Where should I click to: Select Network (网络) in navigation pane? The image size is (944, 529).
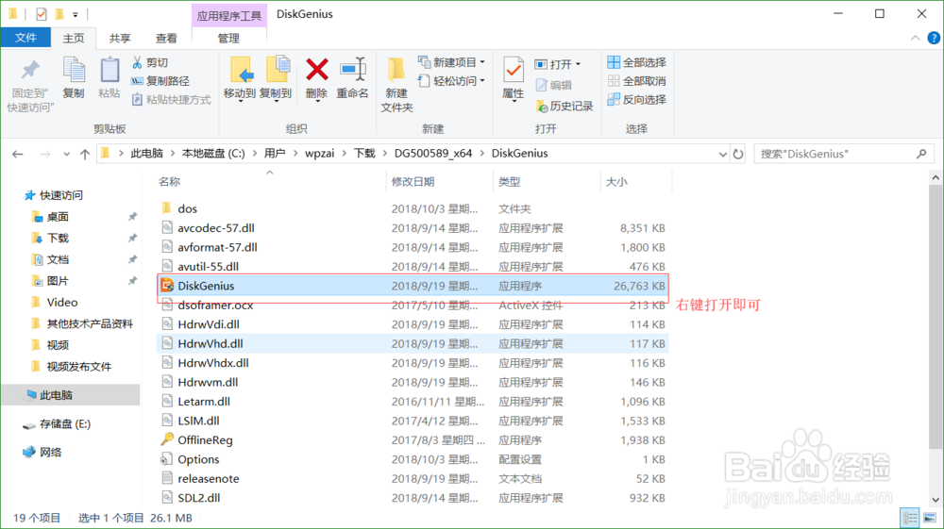pos(51,453)
